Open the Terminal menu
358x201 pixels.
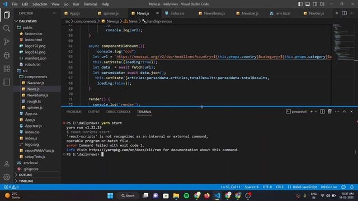point(90,4)
